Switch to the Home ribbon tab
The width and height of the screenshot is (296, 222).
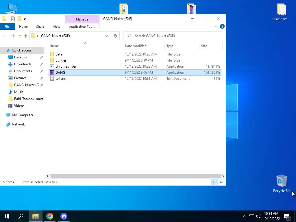click(23, 27)
